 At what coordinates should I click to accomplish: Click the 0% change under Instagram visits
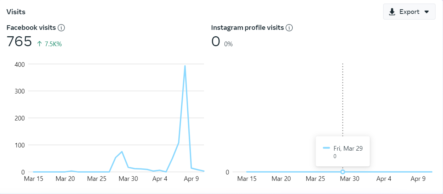[228, 44]
